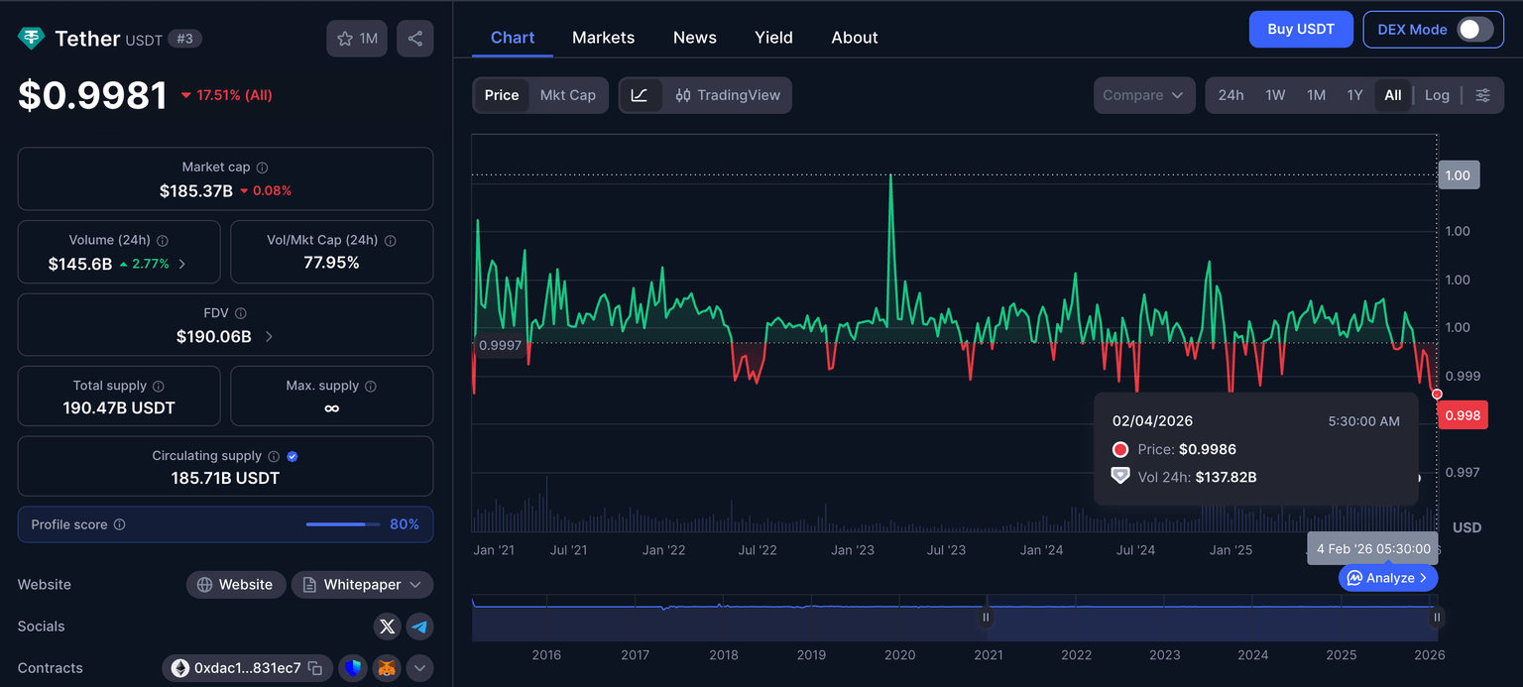
Task: Switch chart to Mkt Cap
Action: (x=567, y=95)
